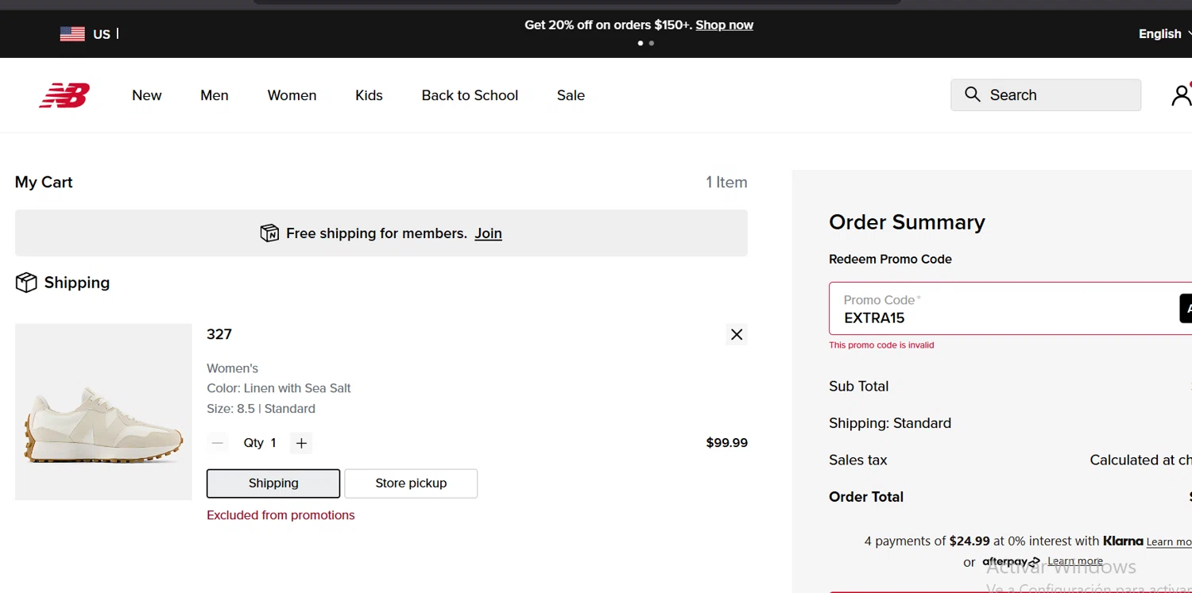This screenshot has width=1192, height=593.
Task: Click the first banner carousel dot
Action: click(641, 43)
